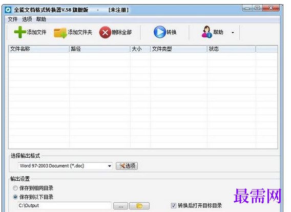291x212 pixels.
Task: Maximize the converter window
Action: tap(257, 8)
